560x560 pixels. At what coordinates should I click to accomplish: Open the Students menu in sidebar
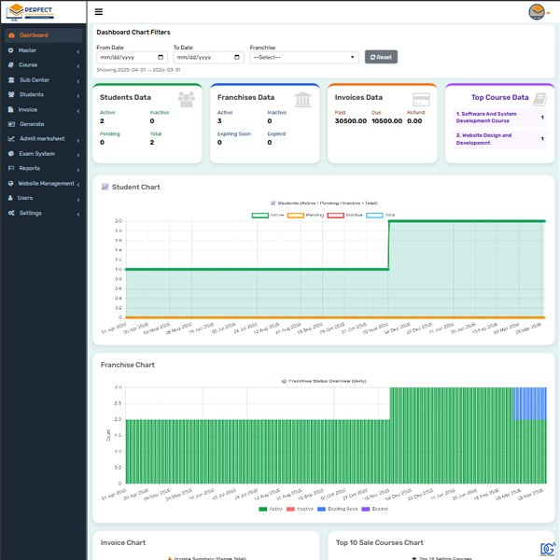click(42, 94)
